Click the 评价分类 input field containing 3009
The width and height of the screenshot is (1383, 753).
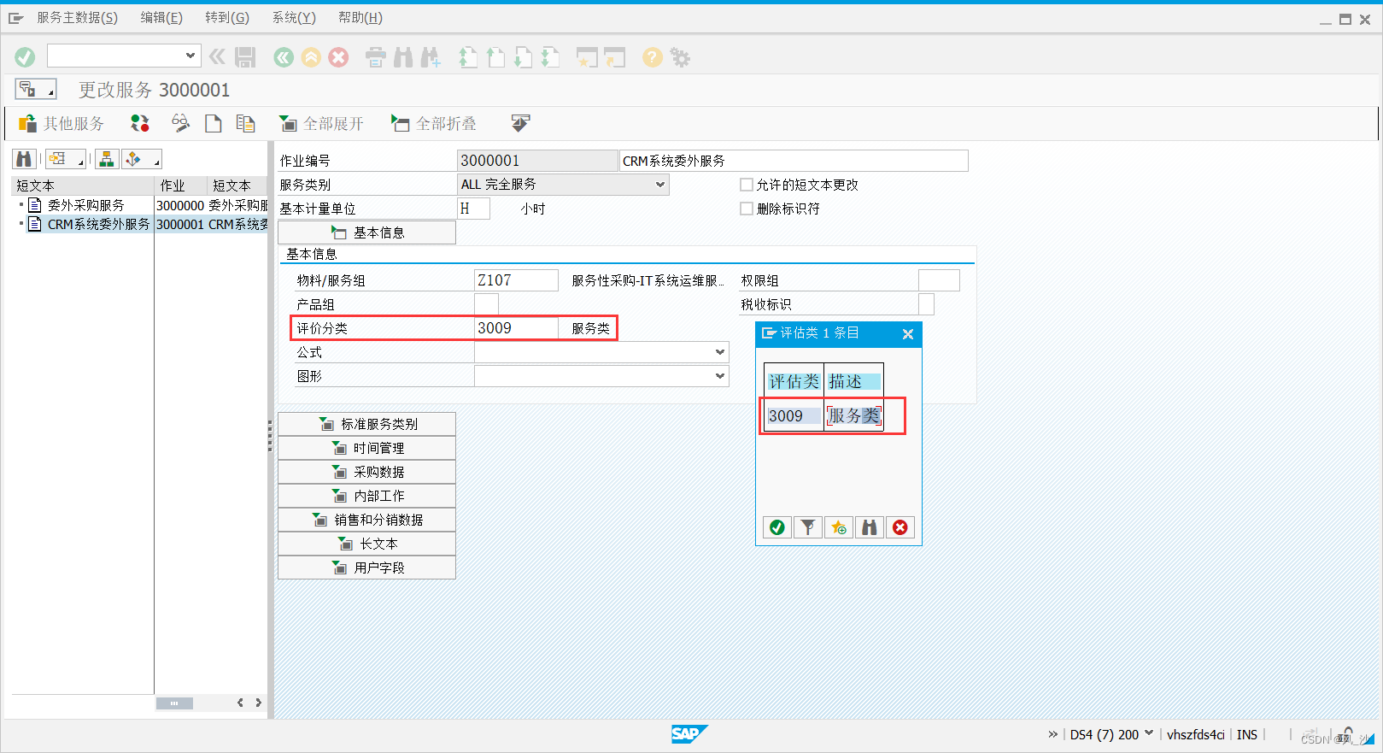coord(516,328)
